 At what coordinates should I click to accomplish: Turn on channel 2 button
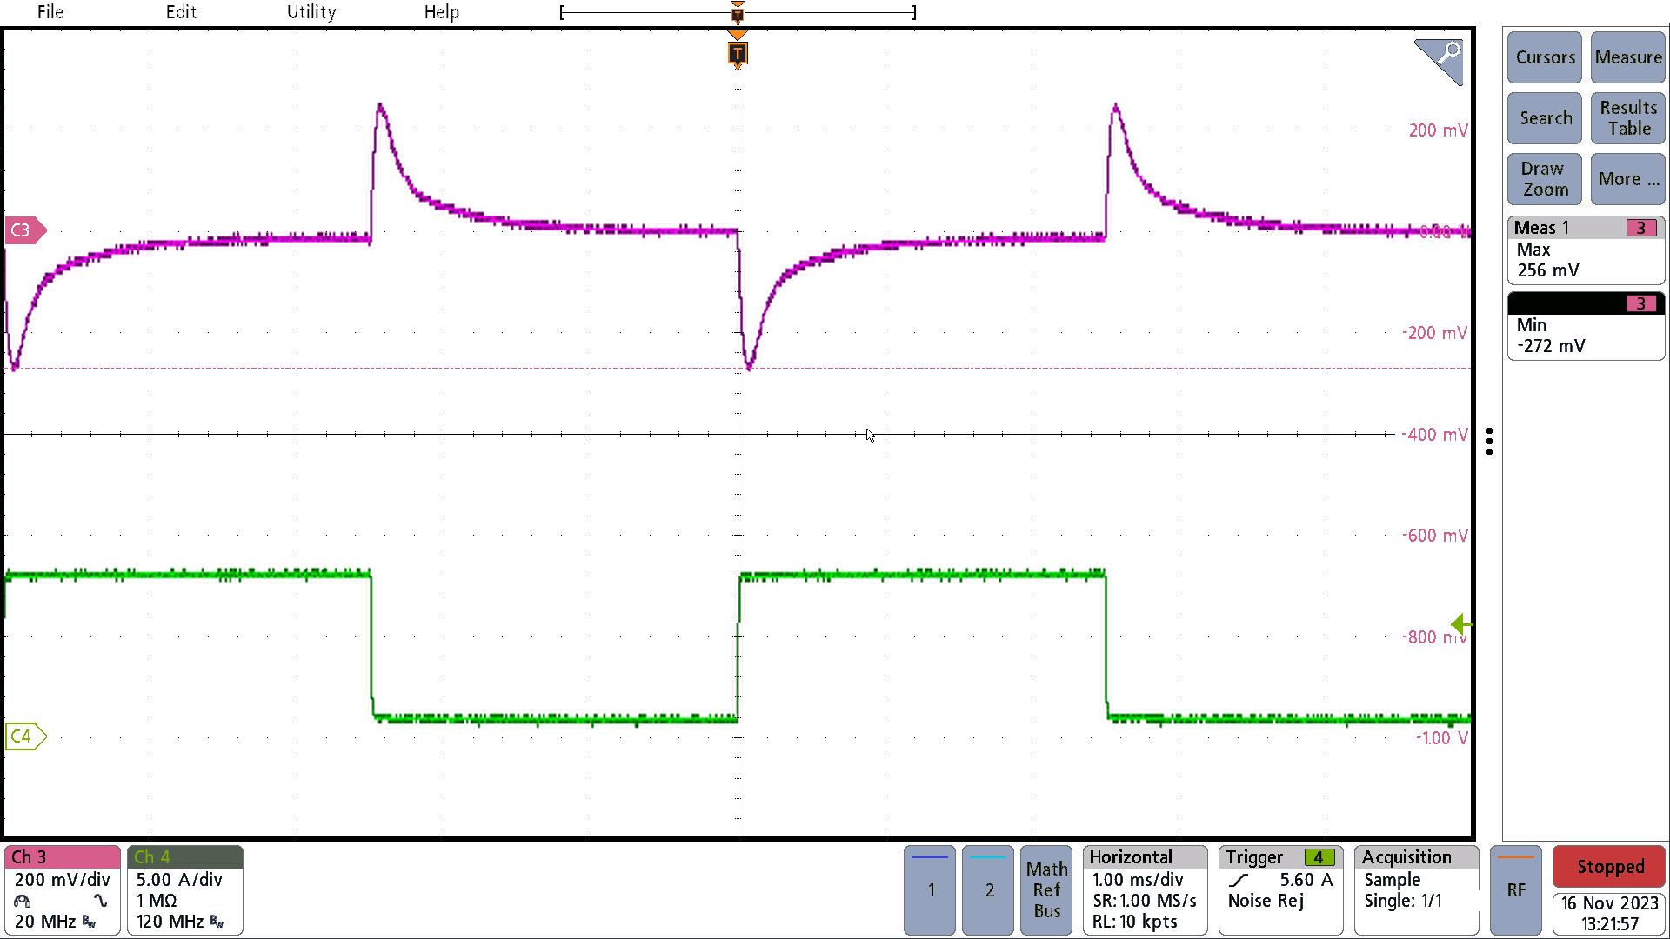(988, 890)
